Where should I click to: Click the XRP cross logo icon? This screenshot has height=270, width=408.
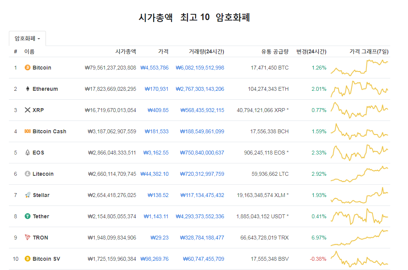[x=27, y=110]
